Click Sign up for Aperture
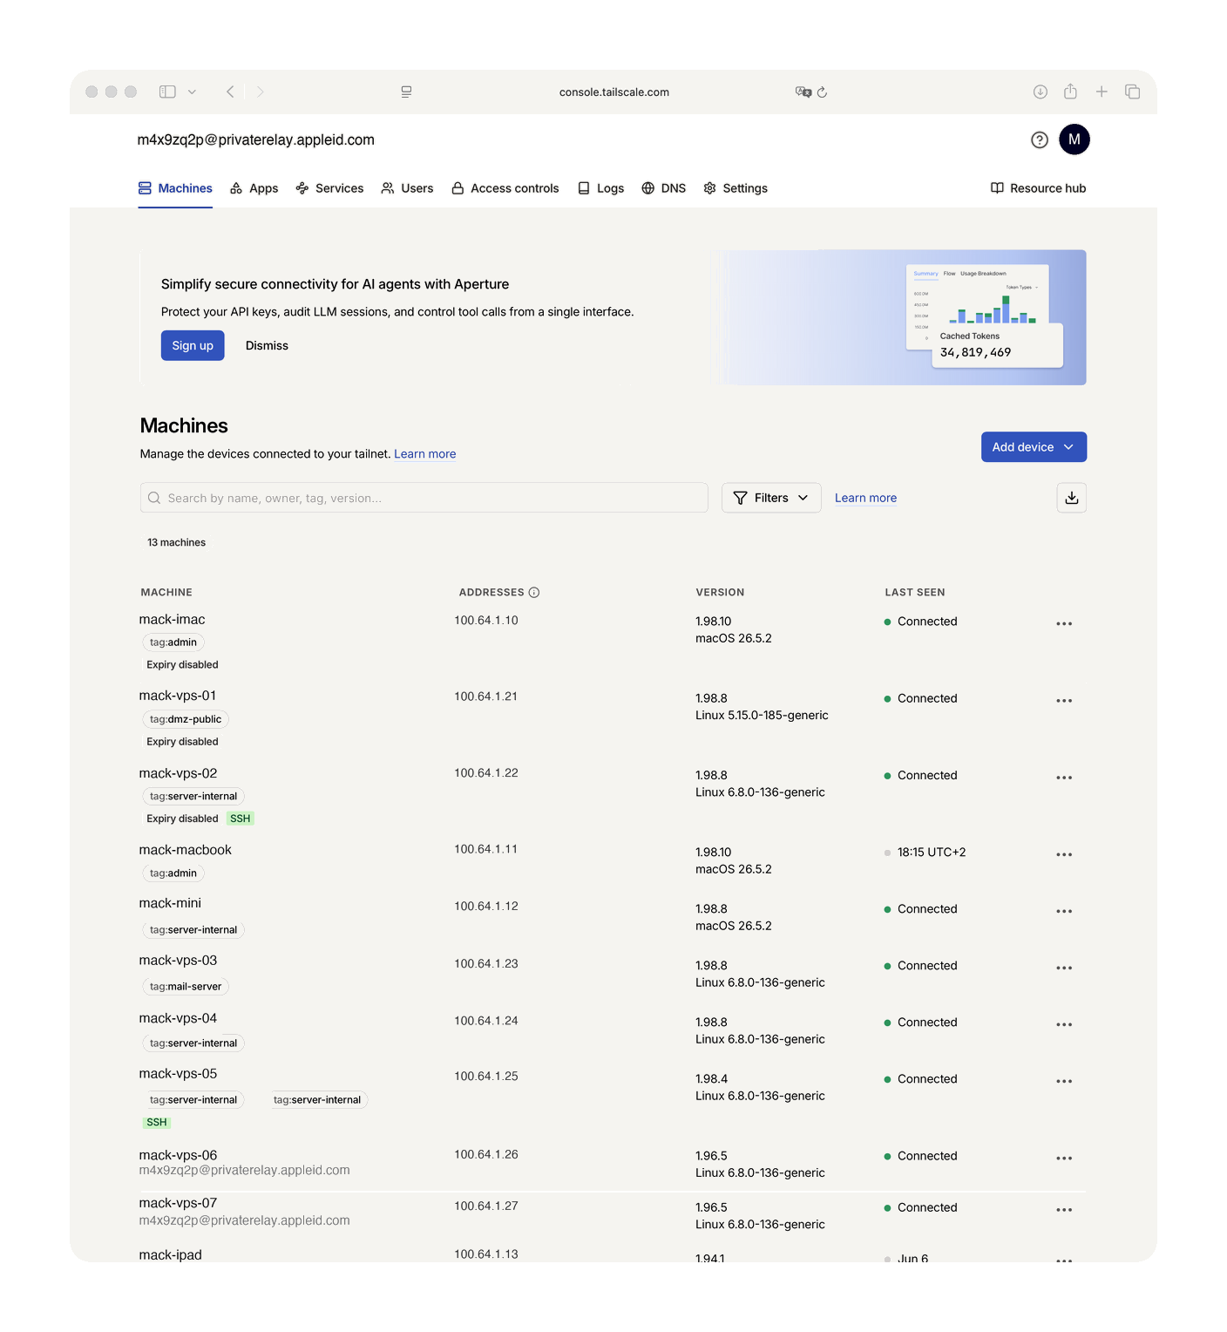Image resolution: width=1227 pixels, height=1332 pixels. (193, 345)
